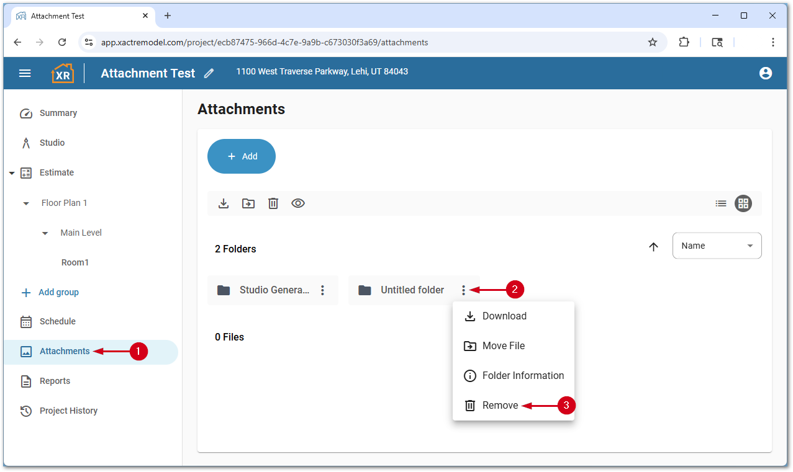793x472 pixels.
Task: Click the browser address bar URL
Action: pyautogui.click(x=265, y=42)
